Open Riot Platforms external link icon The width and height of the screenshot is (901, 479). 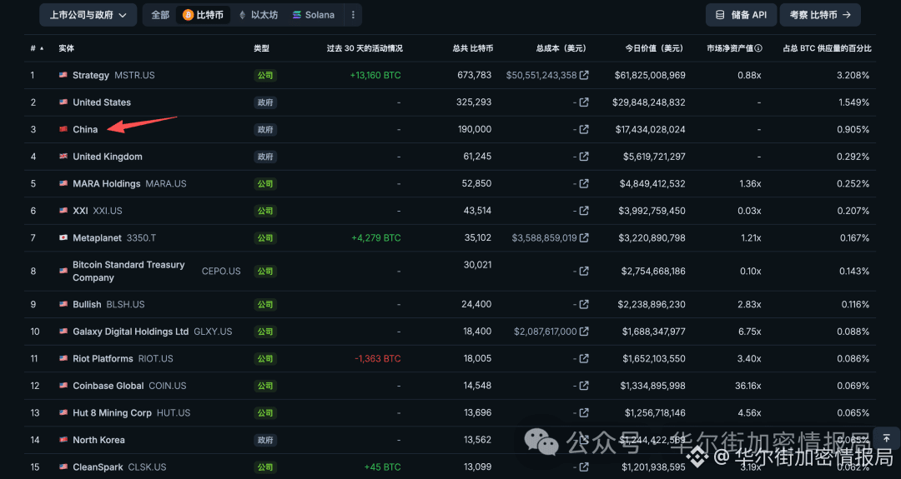[584, 358]
